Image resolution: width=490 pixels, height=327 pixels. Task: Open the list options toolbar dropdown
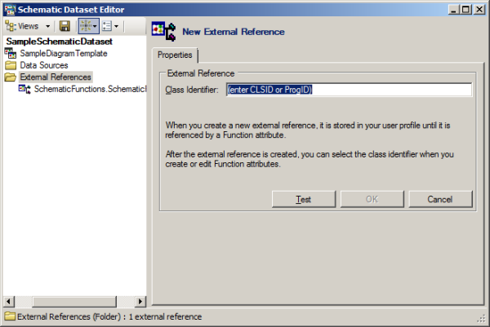110,26
